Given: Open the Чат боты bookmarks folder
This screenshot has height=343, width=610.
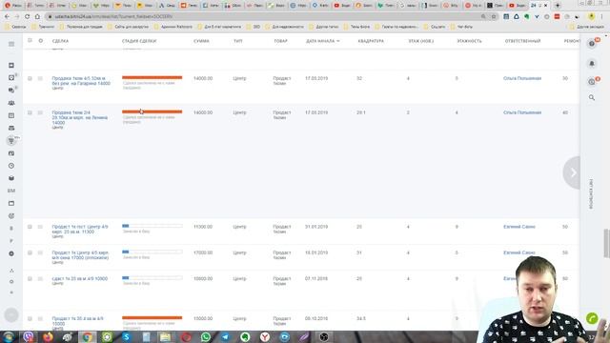Looking at the screenshot, I should 461,27.
